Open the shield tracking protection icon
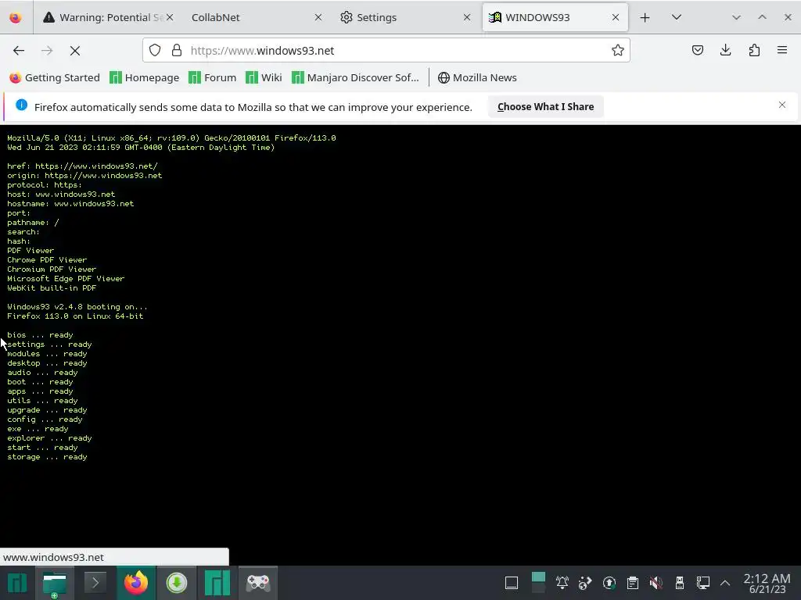The width and height of the screenshot is (801, 600). [155, 50]
